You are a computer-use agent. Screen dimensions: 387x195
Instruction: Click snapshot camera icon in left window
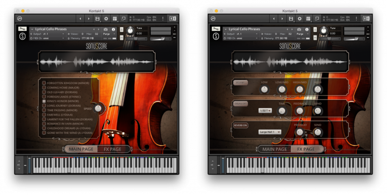(x=106, y=29)
